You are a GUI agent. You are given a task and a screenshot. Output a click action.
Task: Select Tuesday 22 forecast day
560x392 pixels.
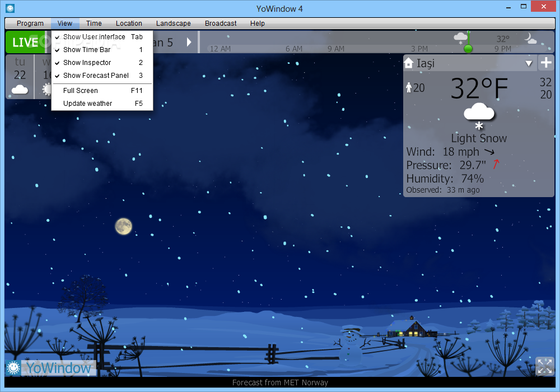(x=20, y=76)
